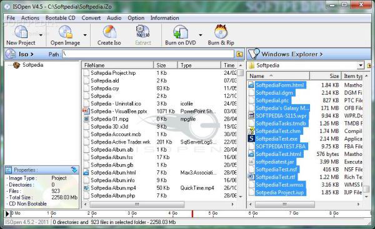Click the New Project toolbar icon
This screenshot has height=229, width=375.
[21, 32]
